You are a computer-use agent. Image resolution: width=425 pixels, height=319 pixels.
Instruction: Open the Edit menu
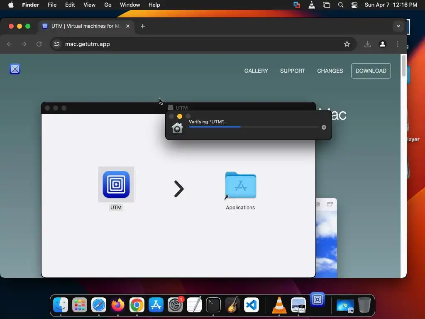[x=70, y=5]
